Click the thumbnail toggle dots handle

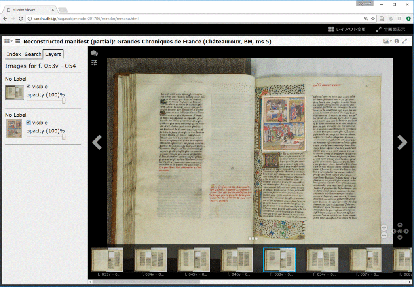coord(253,238)
